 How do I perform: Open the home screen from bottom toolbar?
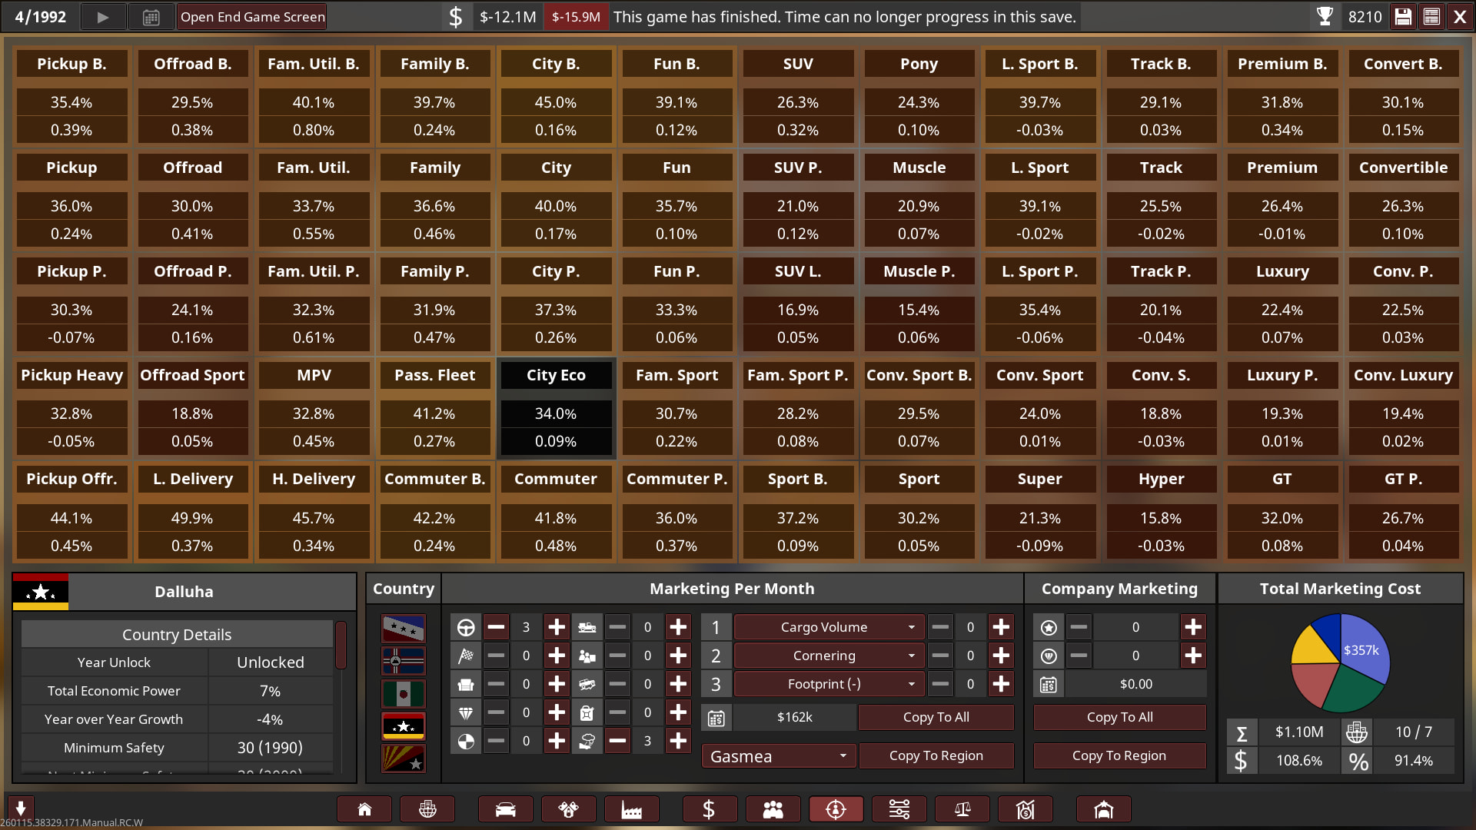click(364, 809)
